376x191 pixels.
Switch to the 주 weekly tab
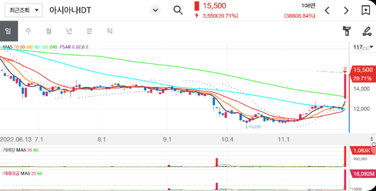pyautogui.click(x=28, y=31)
